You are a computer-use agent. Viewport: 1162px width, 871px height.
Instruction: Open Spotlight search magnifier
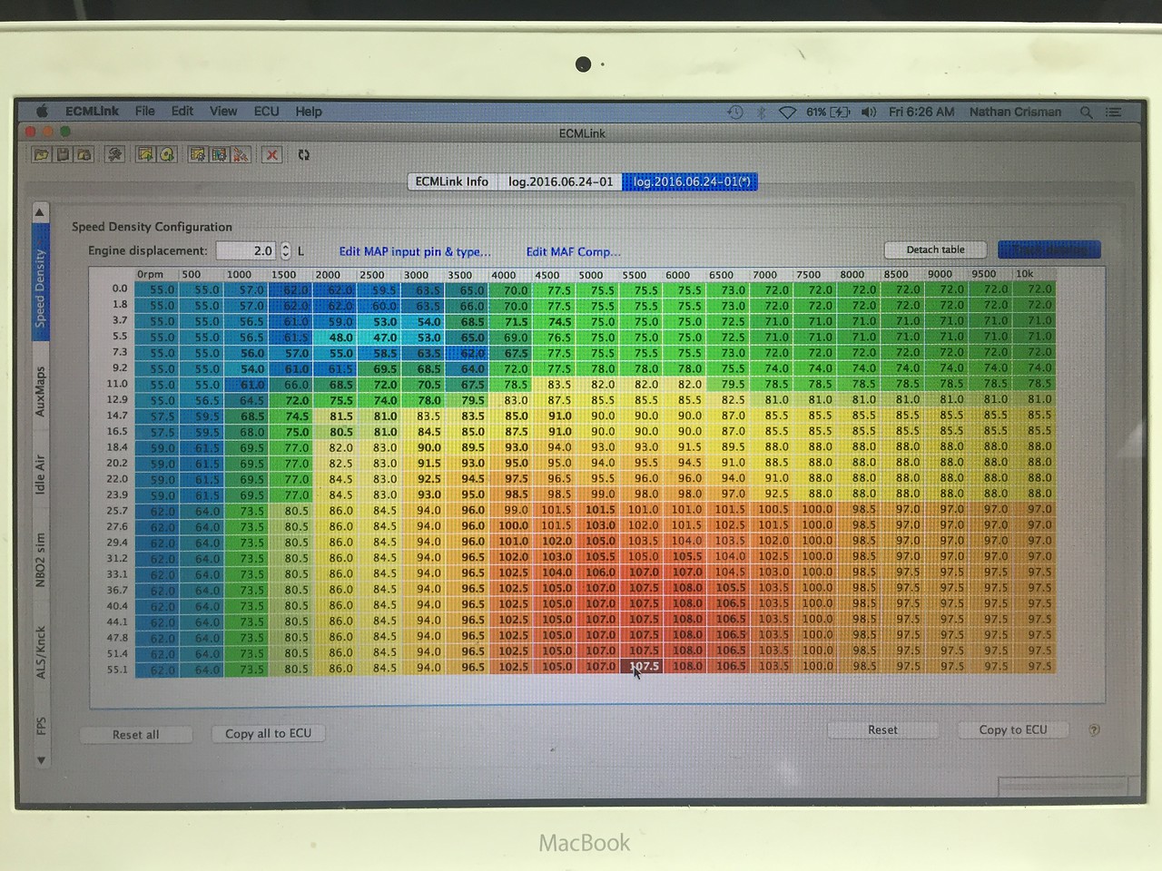pos(1086,113)
